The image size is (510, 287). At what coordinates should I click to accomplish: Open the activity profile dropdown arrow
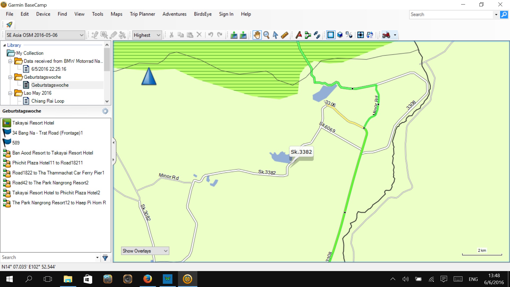click(x=395, y=35)
